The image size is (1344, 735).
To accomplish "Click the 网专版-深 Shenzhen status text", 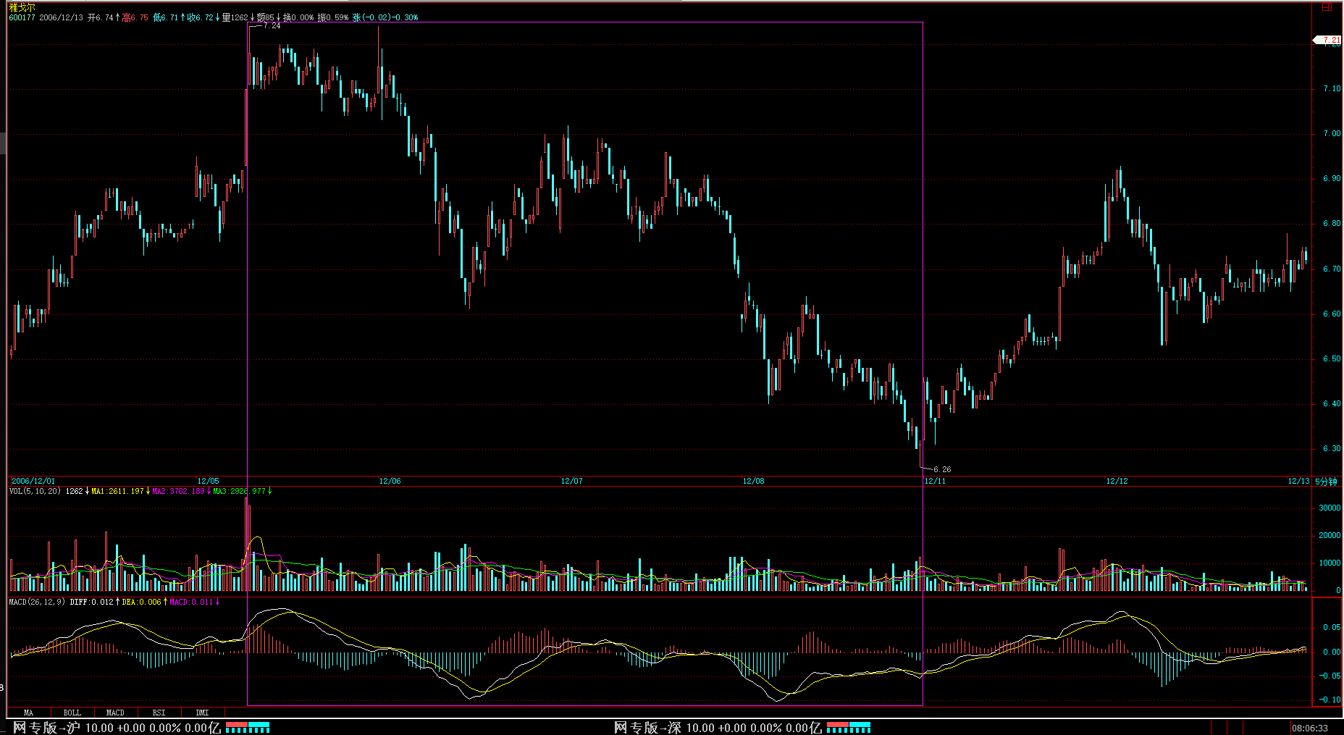I will click(x=647, y=728).
